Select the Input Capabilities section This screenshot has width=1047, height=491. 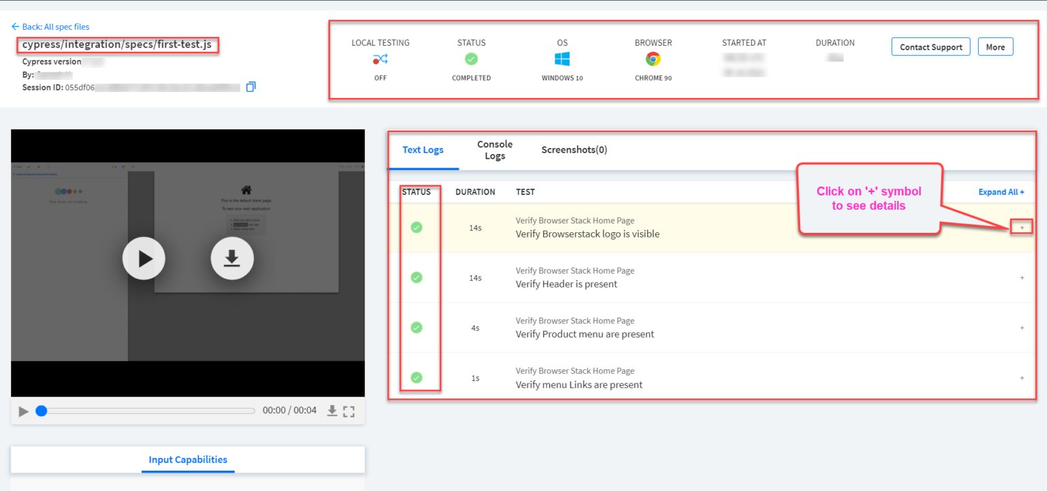[188, 460]
